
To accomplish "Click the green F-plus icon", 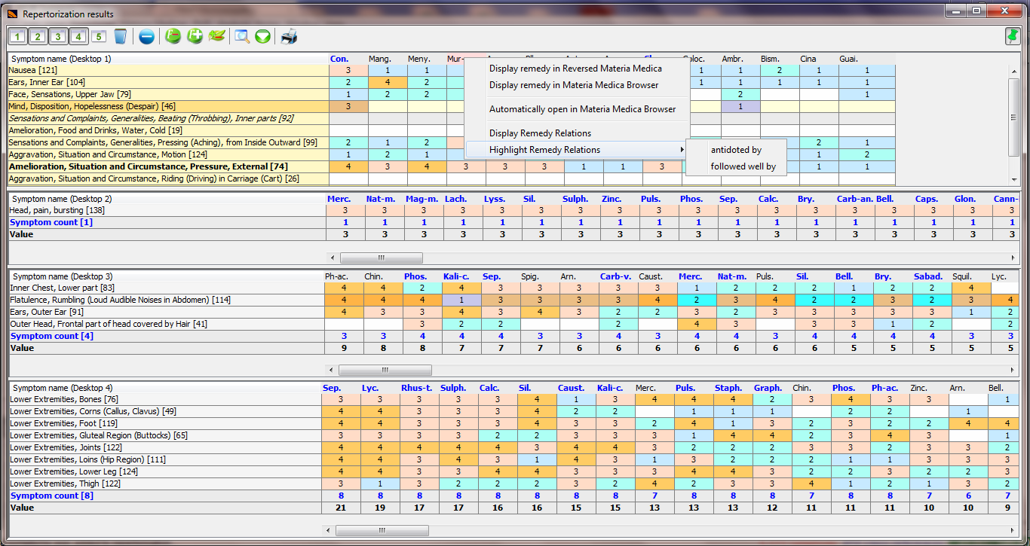I will tap(195, 36).
